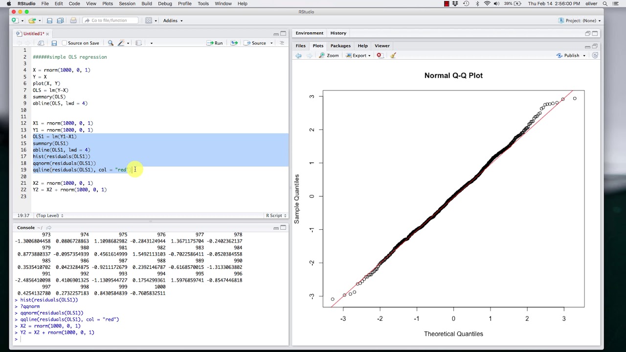Open the Help tab

tap(362, 46)
